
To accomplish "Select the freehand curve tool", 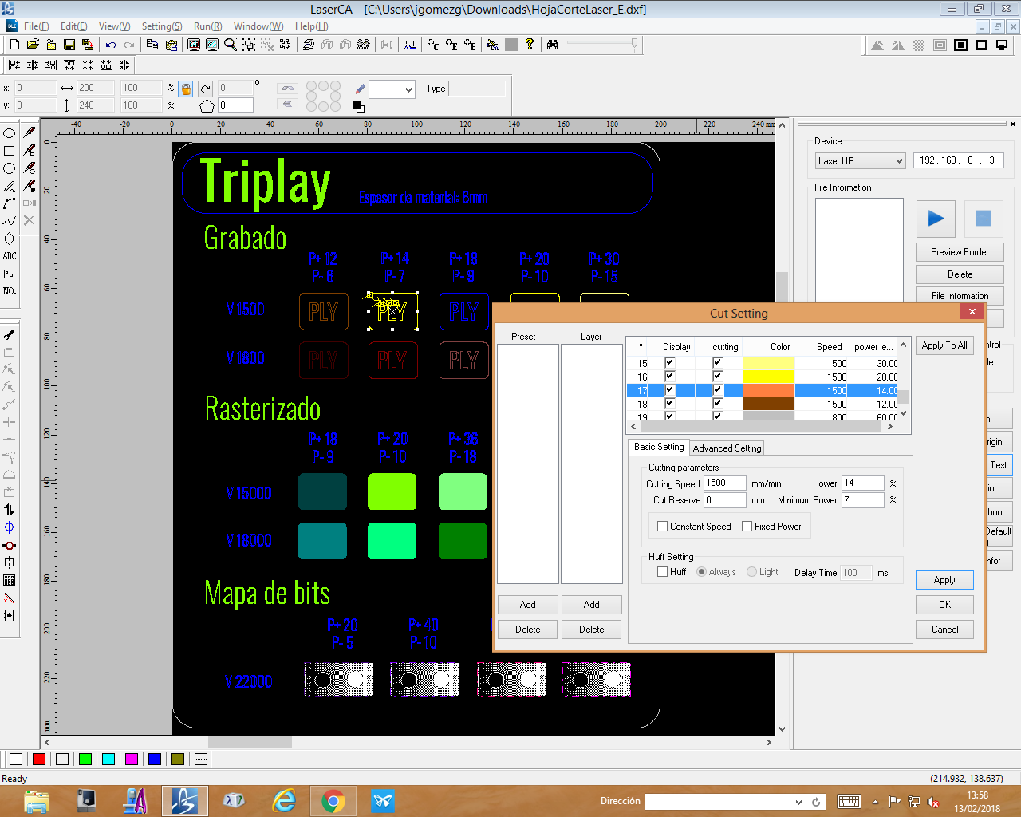I will coord(10,221).
